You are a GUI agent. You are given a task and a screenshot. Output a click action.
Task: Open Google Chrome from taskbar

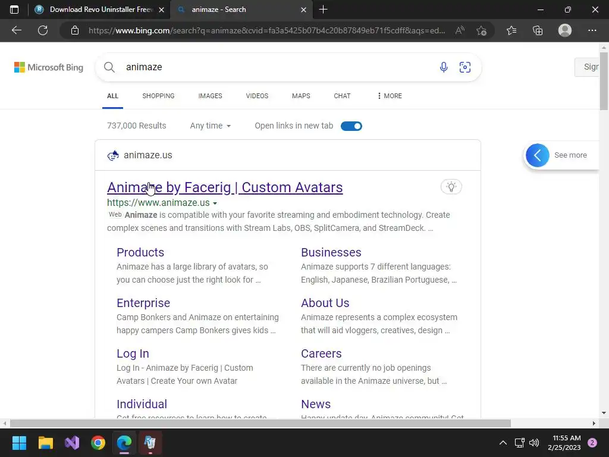pos(98,443)
